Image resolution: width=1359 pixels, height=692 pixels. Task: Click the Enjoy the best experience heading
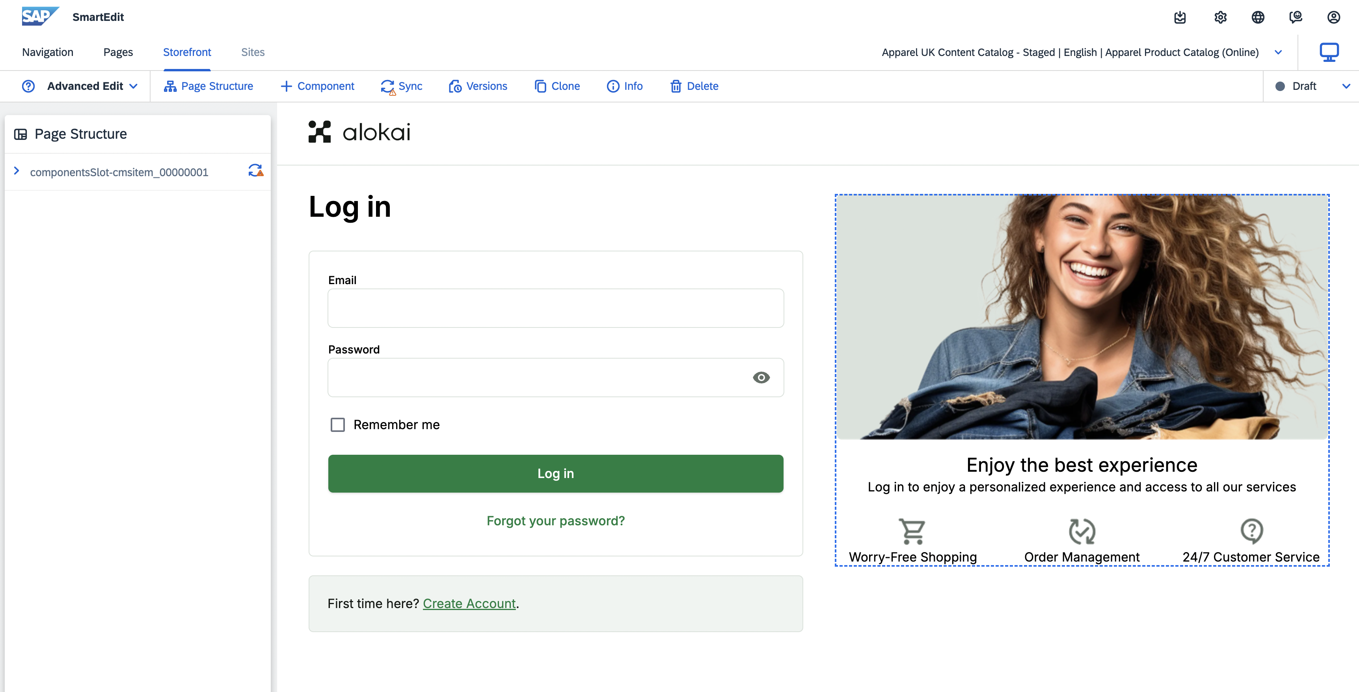[1082, 465]
